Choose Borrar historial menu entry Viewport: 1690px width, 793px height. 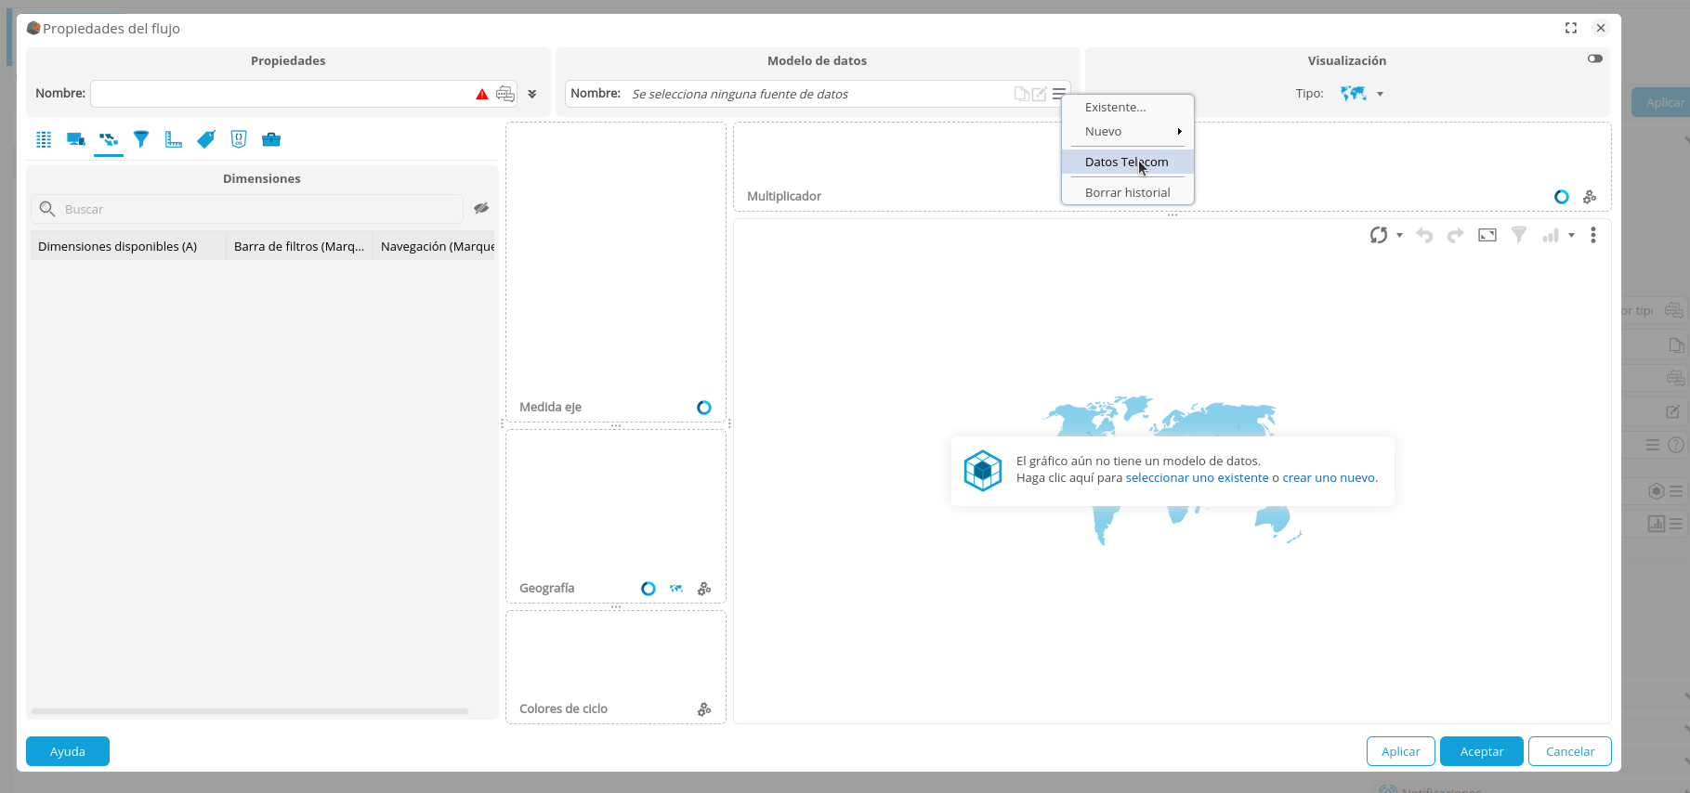[x=1127, y=192]
